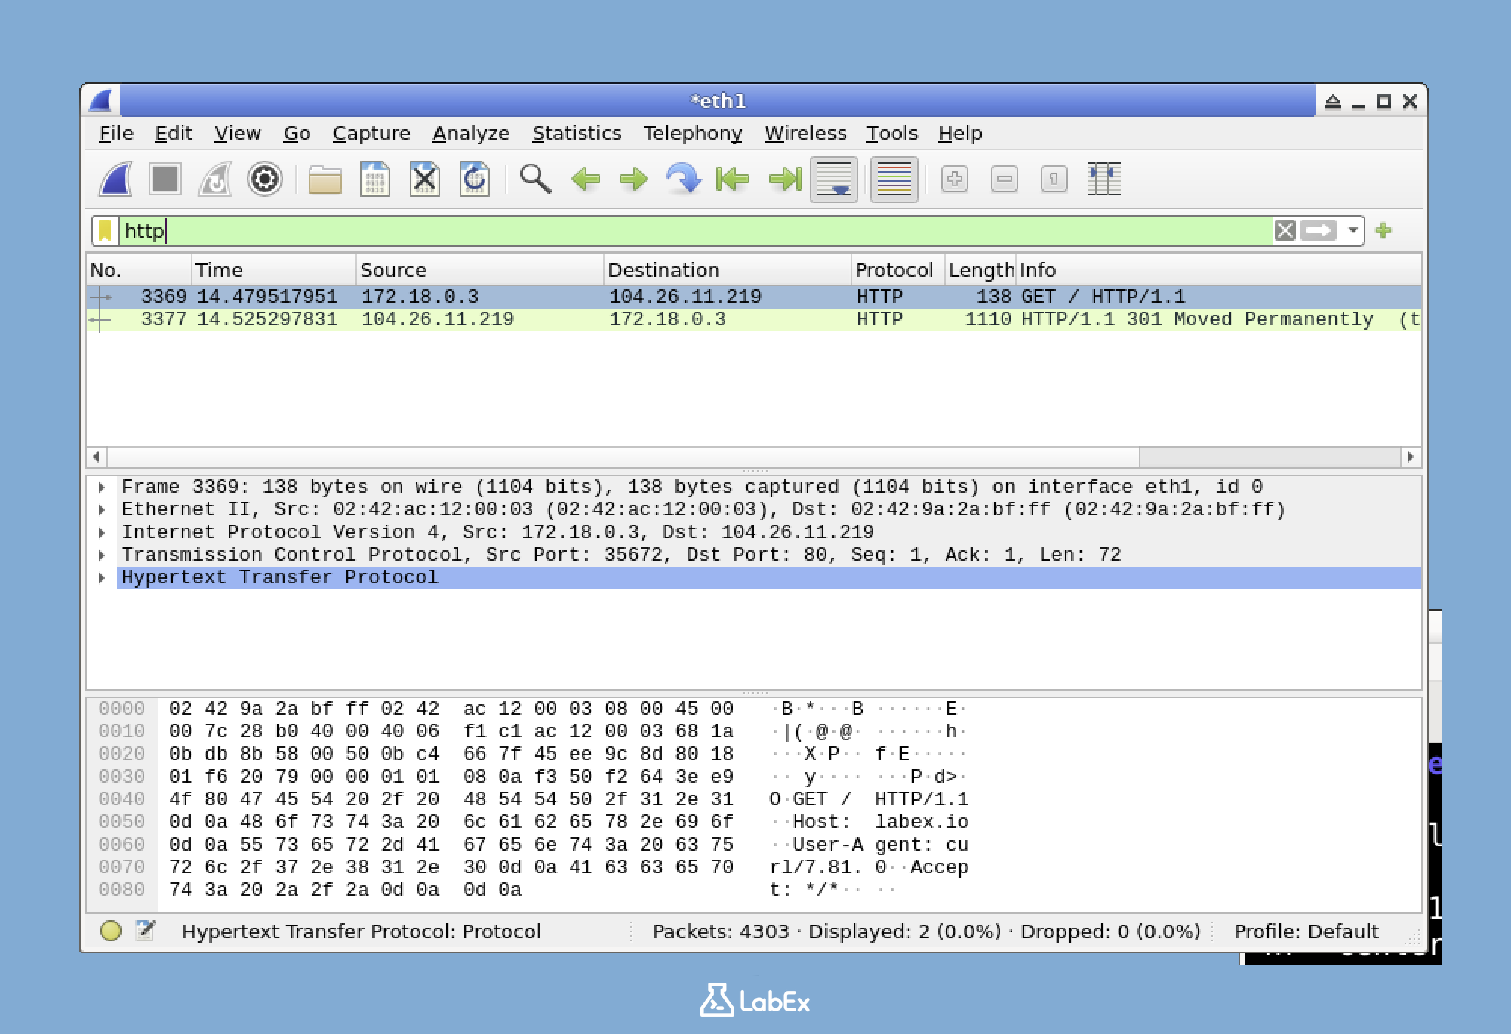Screen dimensions: 1511x1034
Task: Open display filter history dropdown arrow
Action: (1353, 230)
